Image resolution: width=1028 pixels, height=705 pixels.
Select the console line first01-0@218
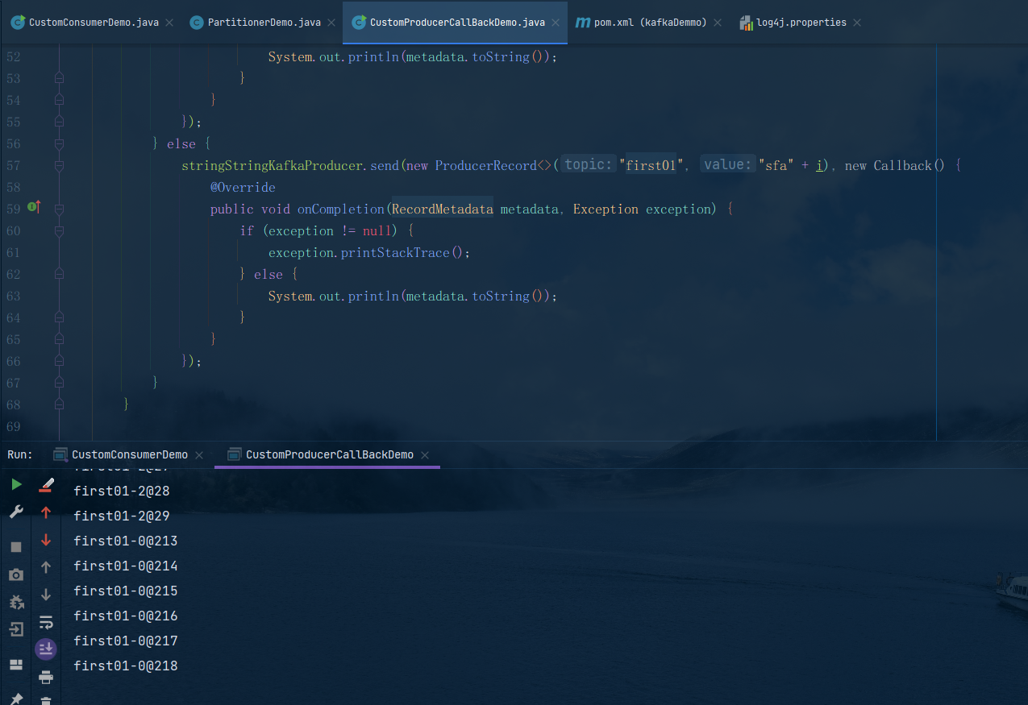[126, 666]
